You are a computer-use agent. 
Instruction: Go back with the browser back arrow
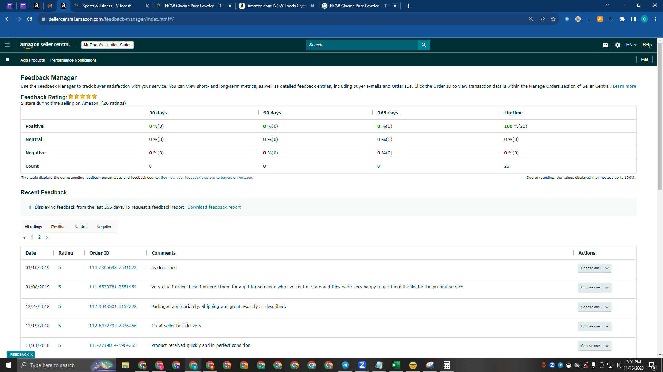8,19
